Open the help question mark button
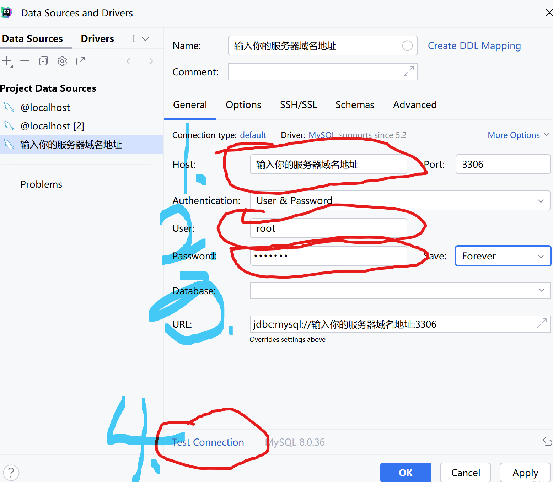Screen dimensions: 553x490 (x=11, y=473)
